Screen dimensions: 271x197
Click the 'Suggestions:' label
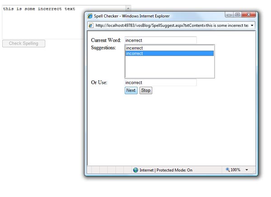[103, 48]
